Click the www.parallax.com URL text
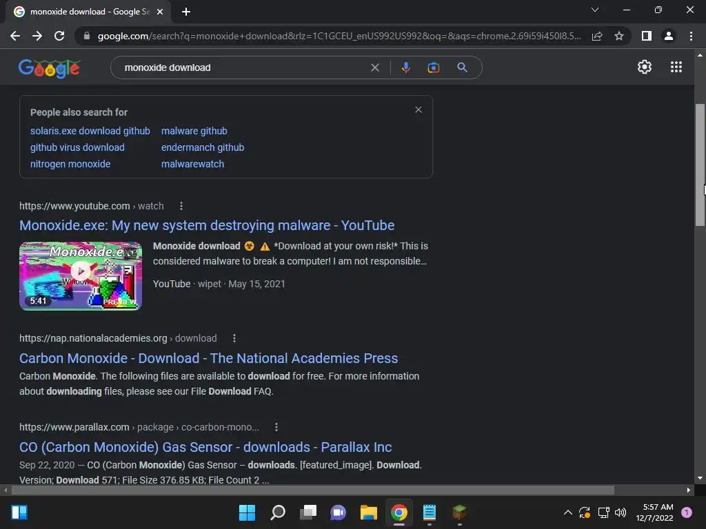The width and height of the screenshot is (706, 529). pos(139,427)
